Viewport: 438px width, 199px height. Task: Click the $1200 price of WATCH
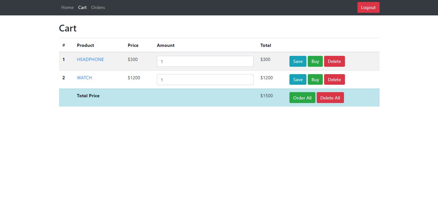[x=134, y=78]
